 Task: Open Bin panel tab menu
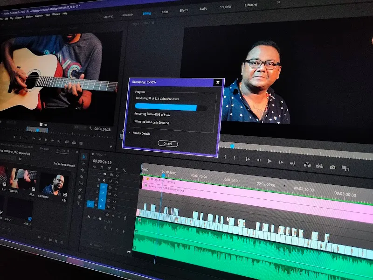68,151
